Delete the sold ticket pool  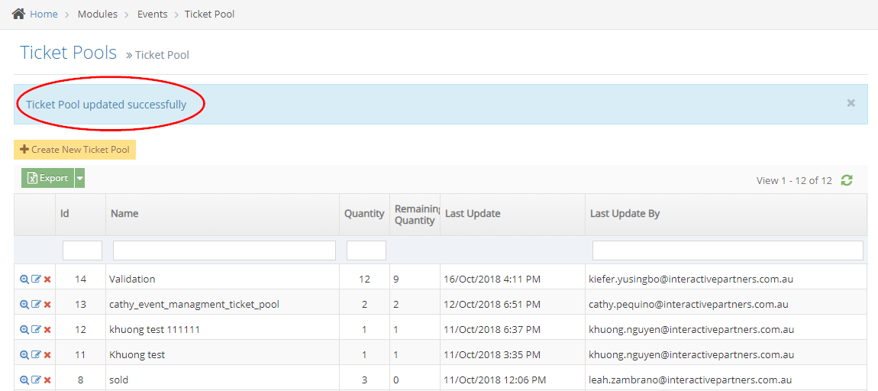(47, 380)
